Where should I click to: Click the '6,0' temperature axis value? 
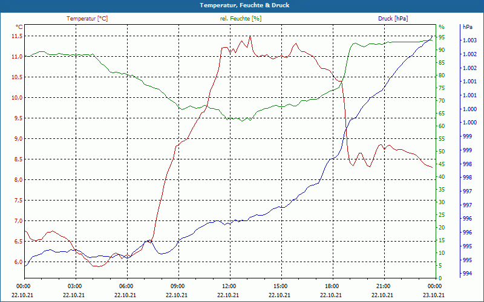(18, 262)
